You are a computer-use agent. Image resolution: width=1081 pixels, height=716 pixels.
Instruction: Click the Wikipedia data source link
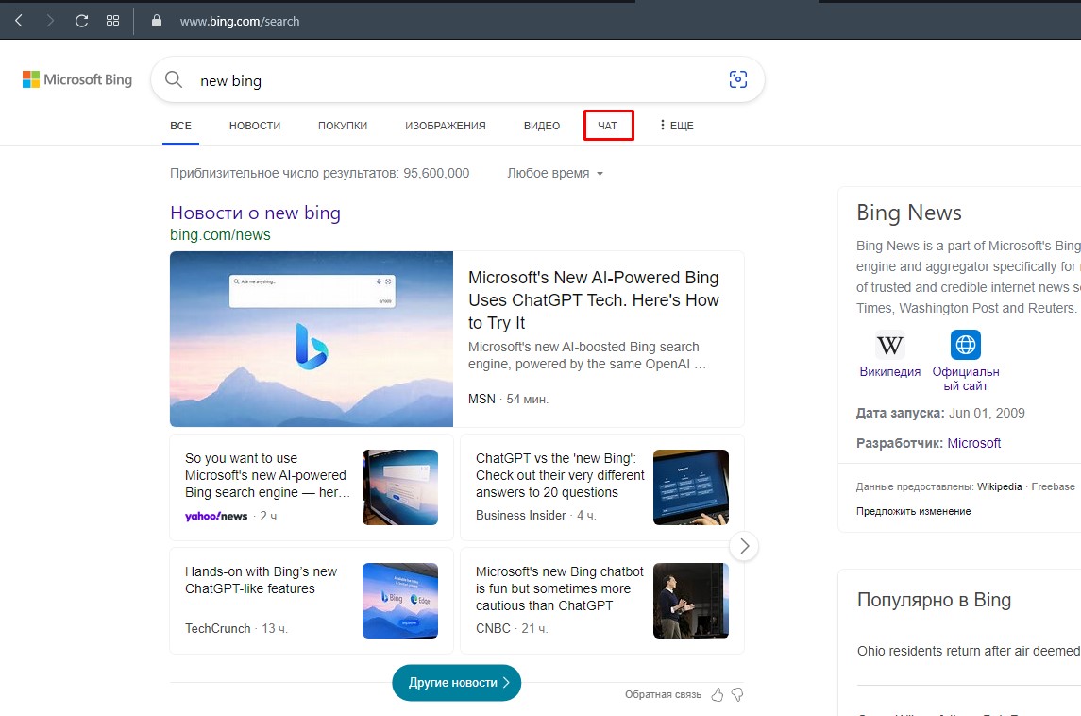[x=999, y=486]
